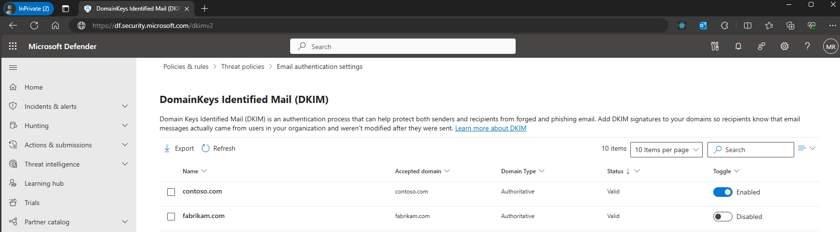Open InPrivate profile indicator
Screen dimensions: 840x232
point(28,9)
